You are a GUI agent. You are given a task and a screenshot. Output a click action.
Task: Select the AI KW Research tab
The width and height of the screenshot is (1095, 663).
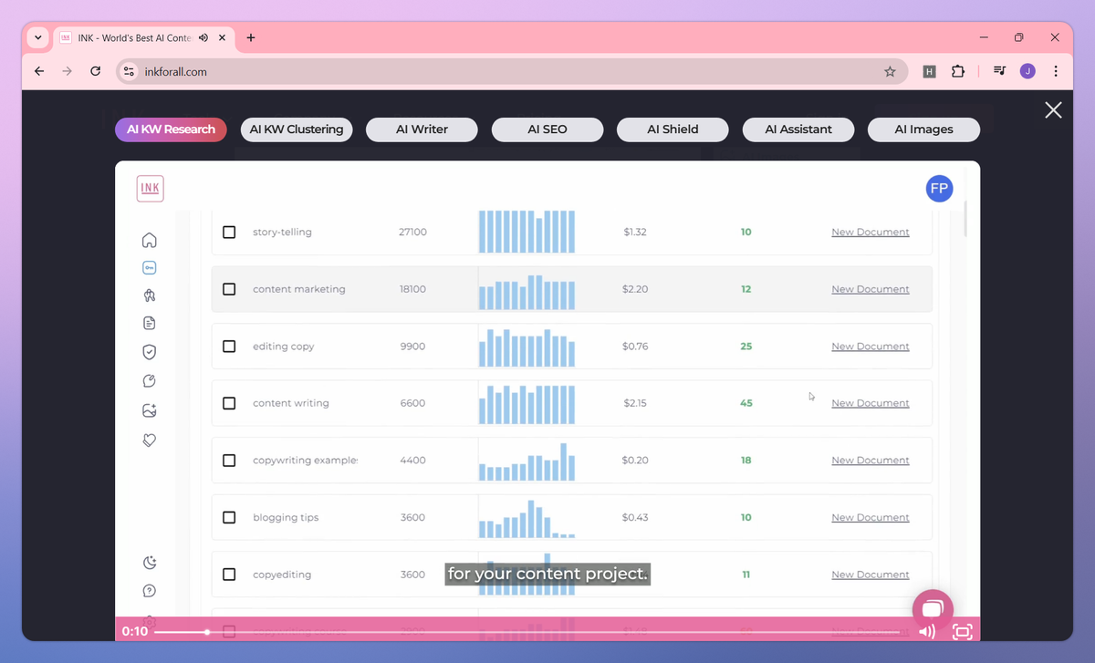pyautogui.click(x=171, y=129)
